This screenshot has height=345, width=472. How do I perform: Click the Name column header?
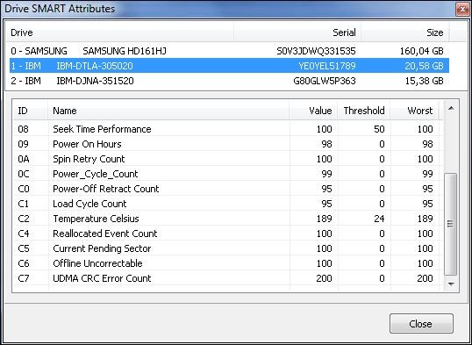pyautogui.click(x=168, y=111)
